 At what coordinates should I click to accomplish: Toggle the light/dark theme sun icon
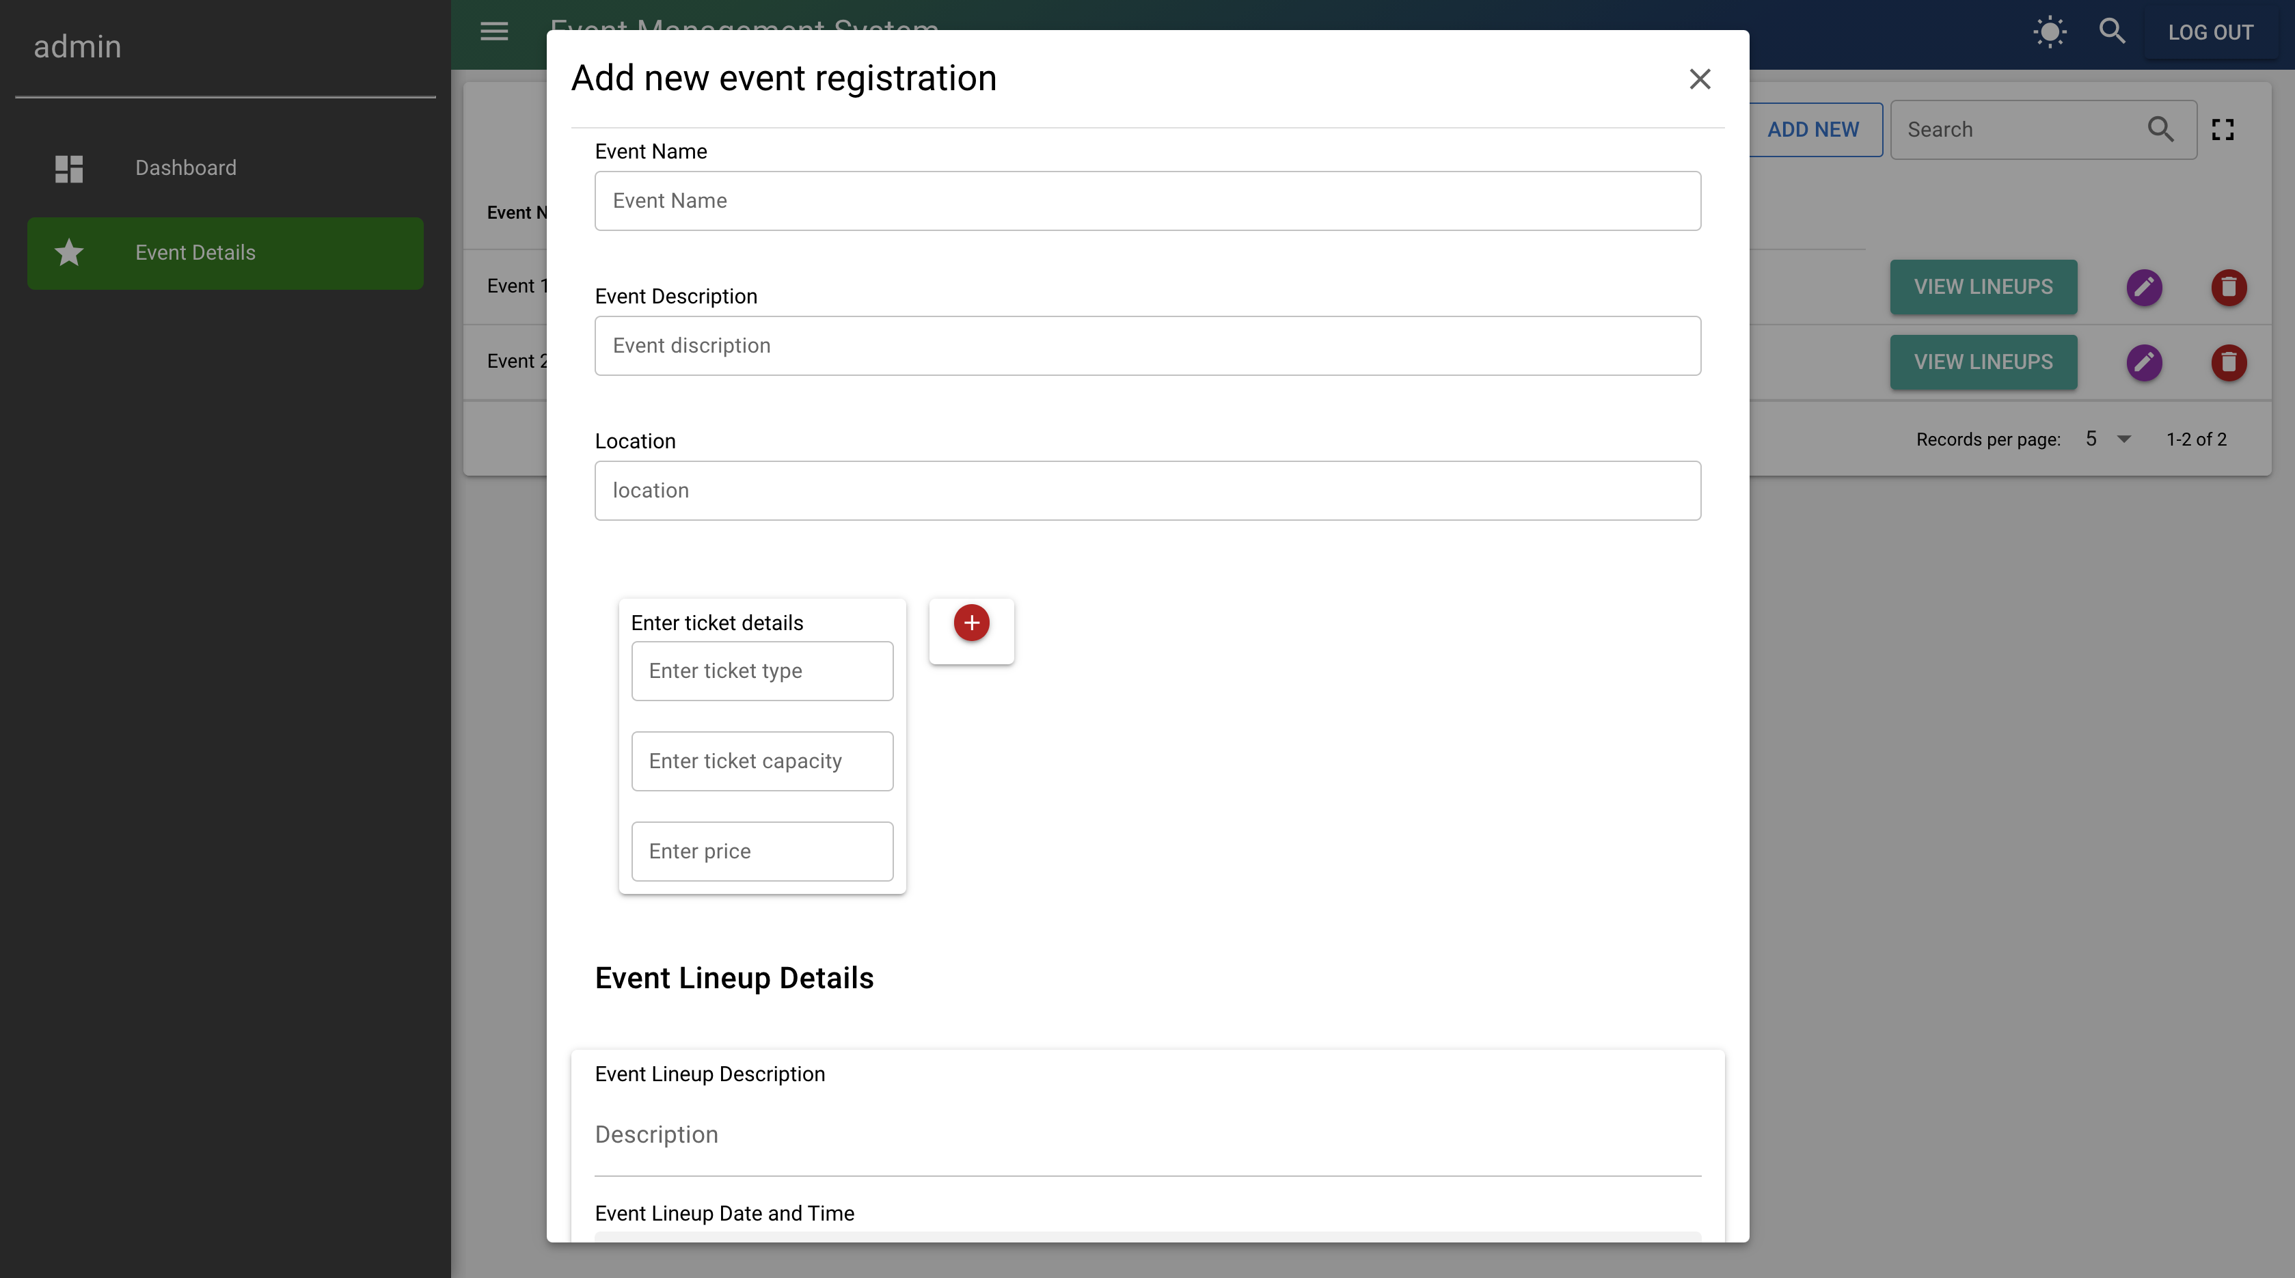click(2050, 31)
